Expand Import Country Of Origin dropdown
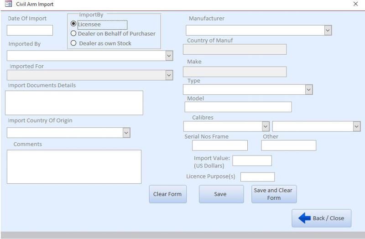Screen dimensions: 365x239 (126, 133)
